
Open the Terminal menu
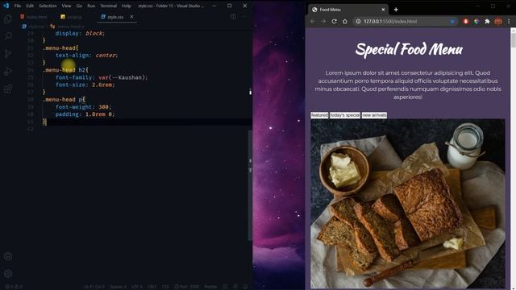[108, 6]
